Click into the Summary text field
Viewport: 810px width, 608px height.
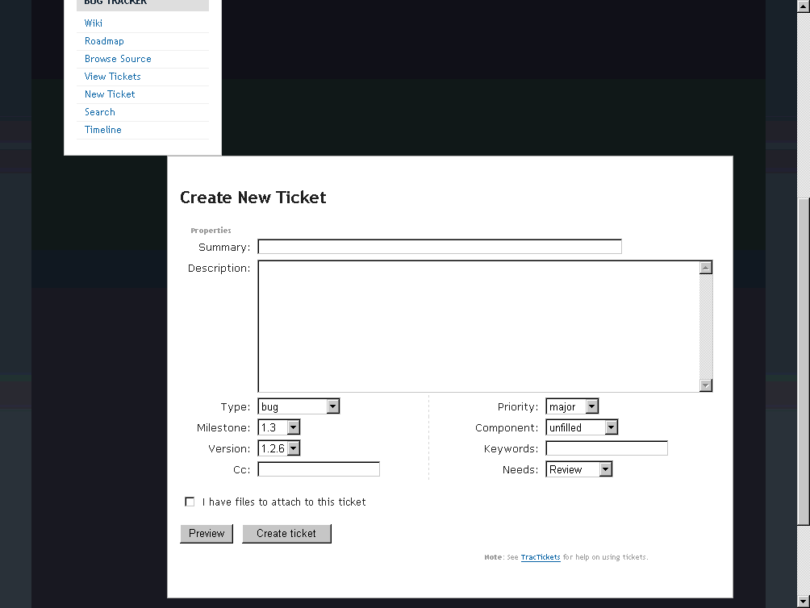point(440,247)
